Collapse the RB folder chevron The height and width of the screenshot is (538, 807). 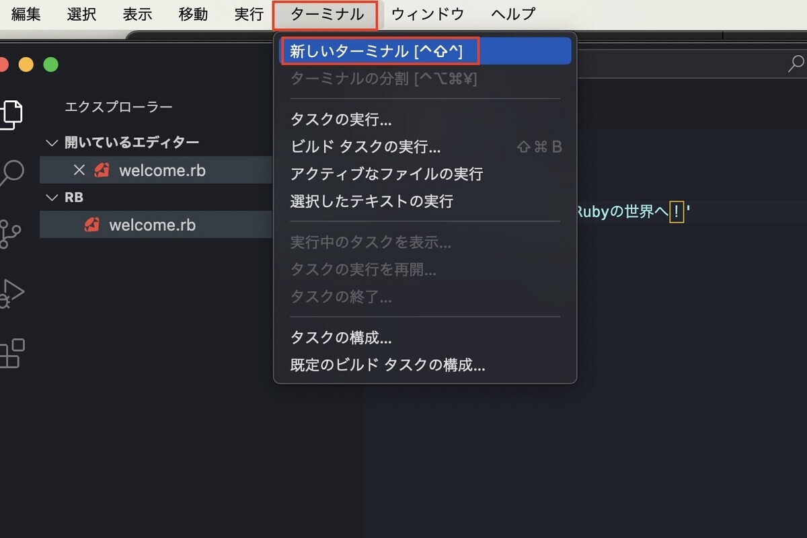pyautogui.click(x=52, y=197)
